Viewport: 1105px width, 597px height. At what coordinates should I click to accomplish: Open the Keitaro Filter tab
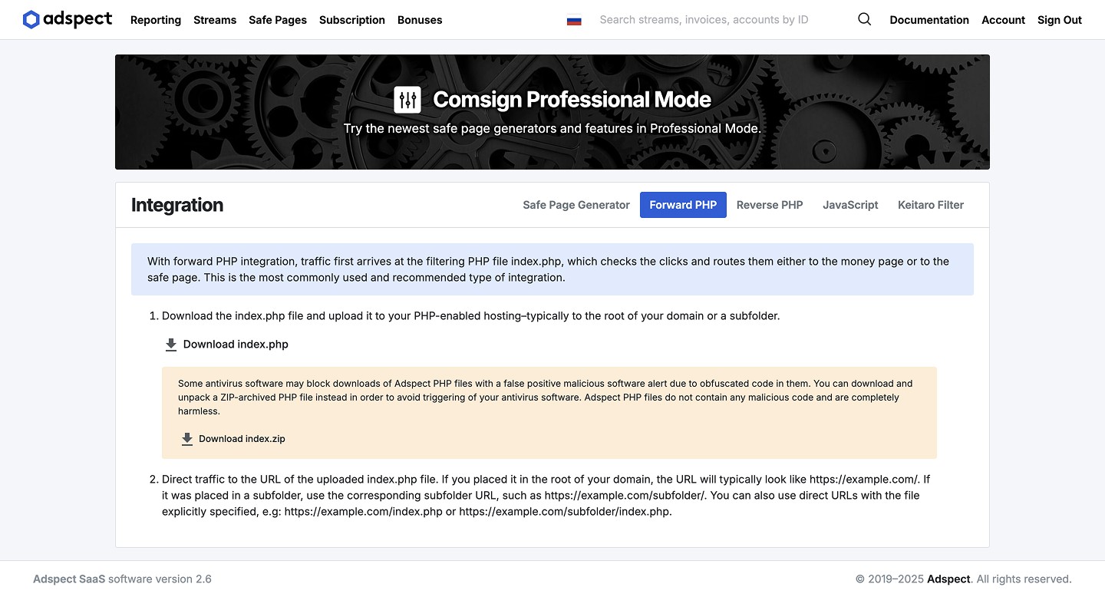coord(931,205)
